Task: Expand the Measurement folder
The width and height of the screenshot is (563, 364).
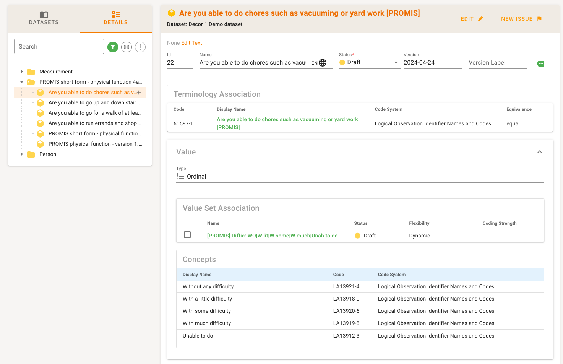Action: 22,71
